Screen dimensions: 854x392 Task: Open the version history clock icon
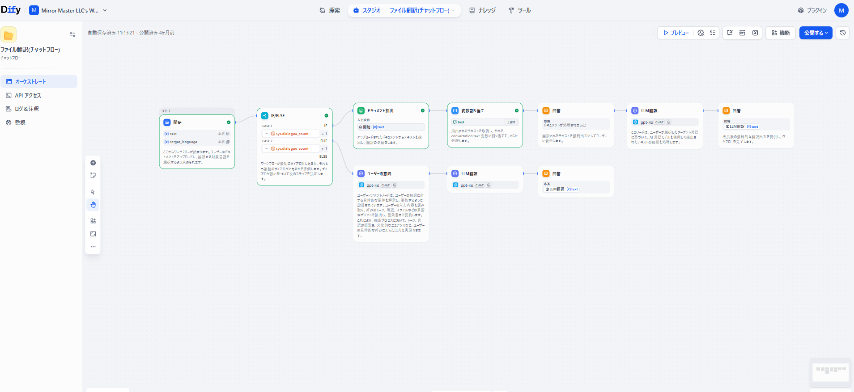pos(843,33)
